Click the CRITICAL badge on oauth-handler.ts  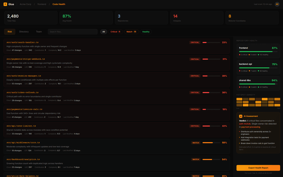click(195, 42)
